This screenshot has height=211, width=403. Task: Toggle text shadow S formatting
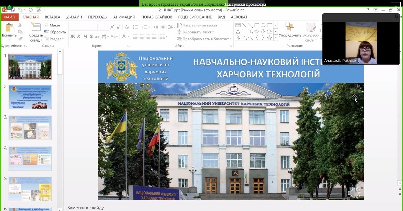(x=91, y=36)
